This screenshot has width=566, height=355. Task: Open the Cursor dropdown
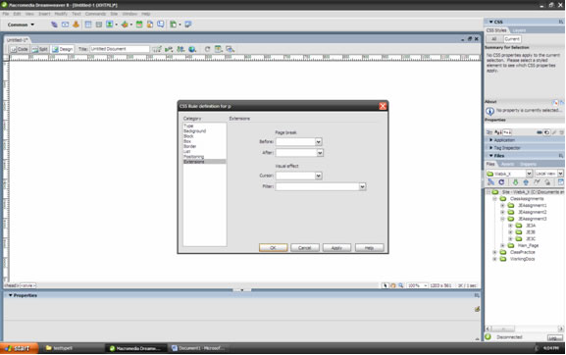(x=318, y=176)
